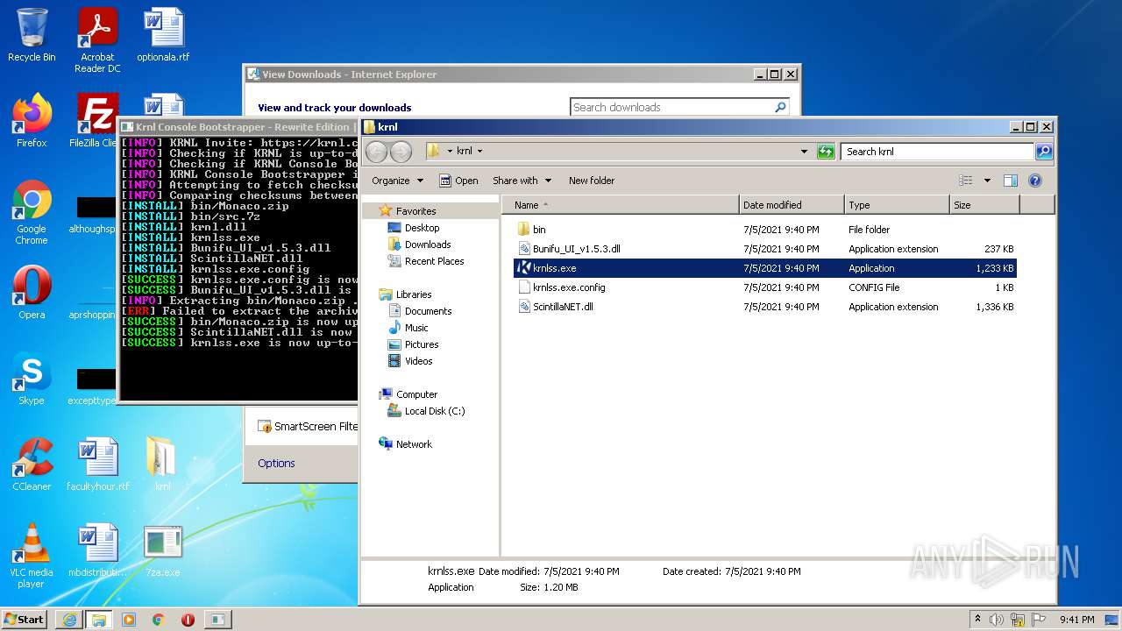Show hidden tray icons arrow
The image size is (1122, 631).
pos(977,620)
